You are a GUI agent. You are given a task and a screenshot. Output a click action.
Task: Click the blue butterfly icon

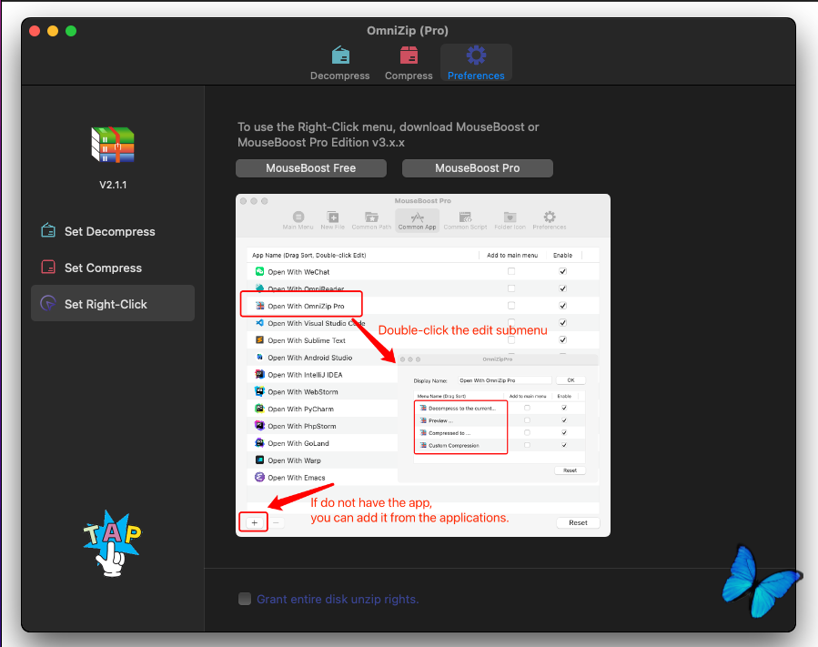pos(761,581)
